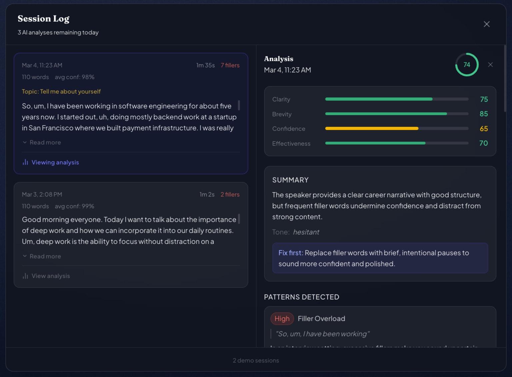The height and width of the screenshot is (377, 512).
Task: Close the Session Log dialog
Action: [487, 24]
